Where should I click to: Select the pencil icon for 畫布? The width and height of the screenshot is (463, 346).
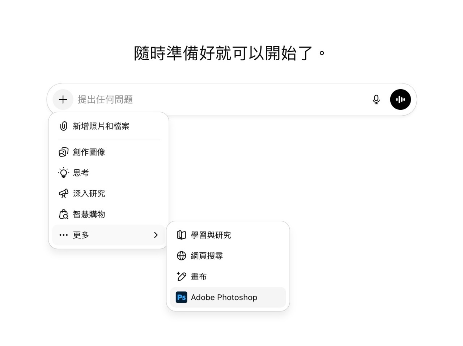[181, 276]
